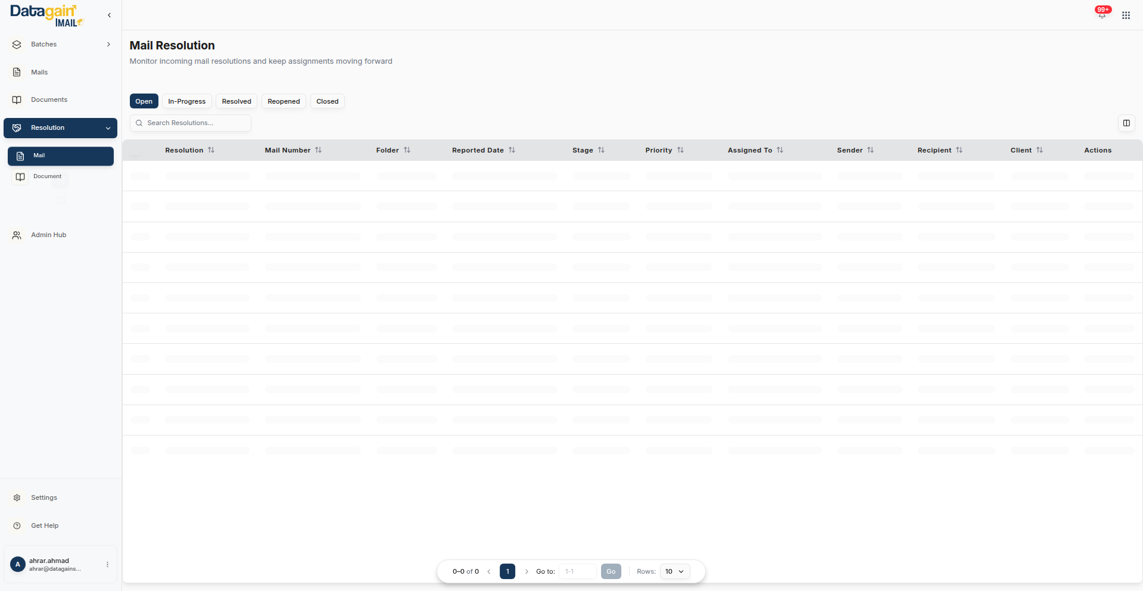
Task: Select all rows header checkbox
Action: 136,151
